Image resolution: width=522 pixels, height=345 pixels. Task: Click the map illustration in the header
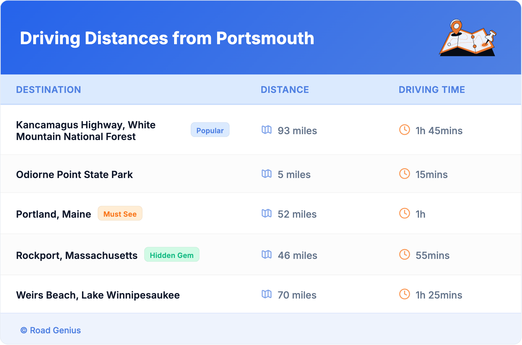[x=468, y=38]
